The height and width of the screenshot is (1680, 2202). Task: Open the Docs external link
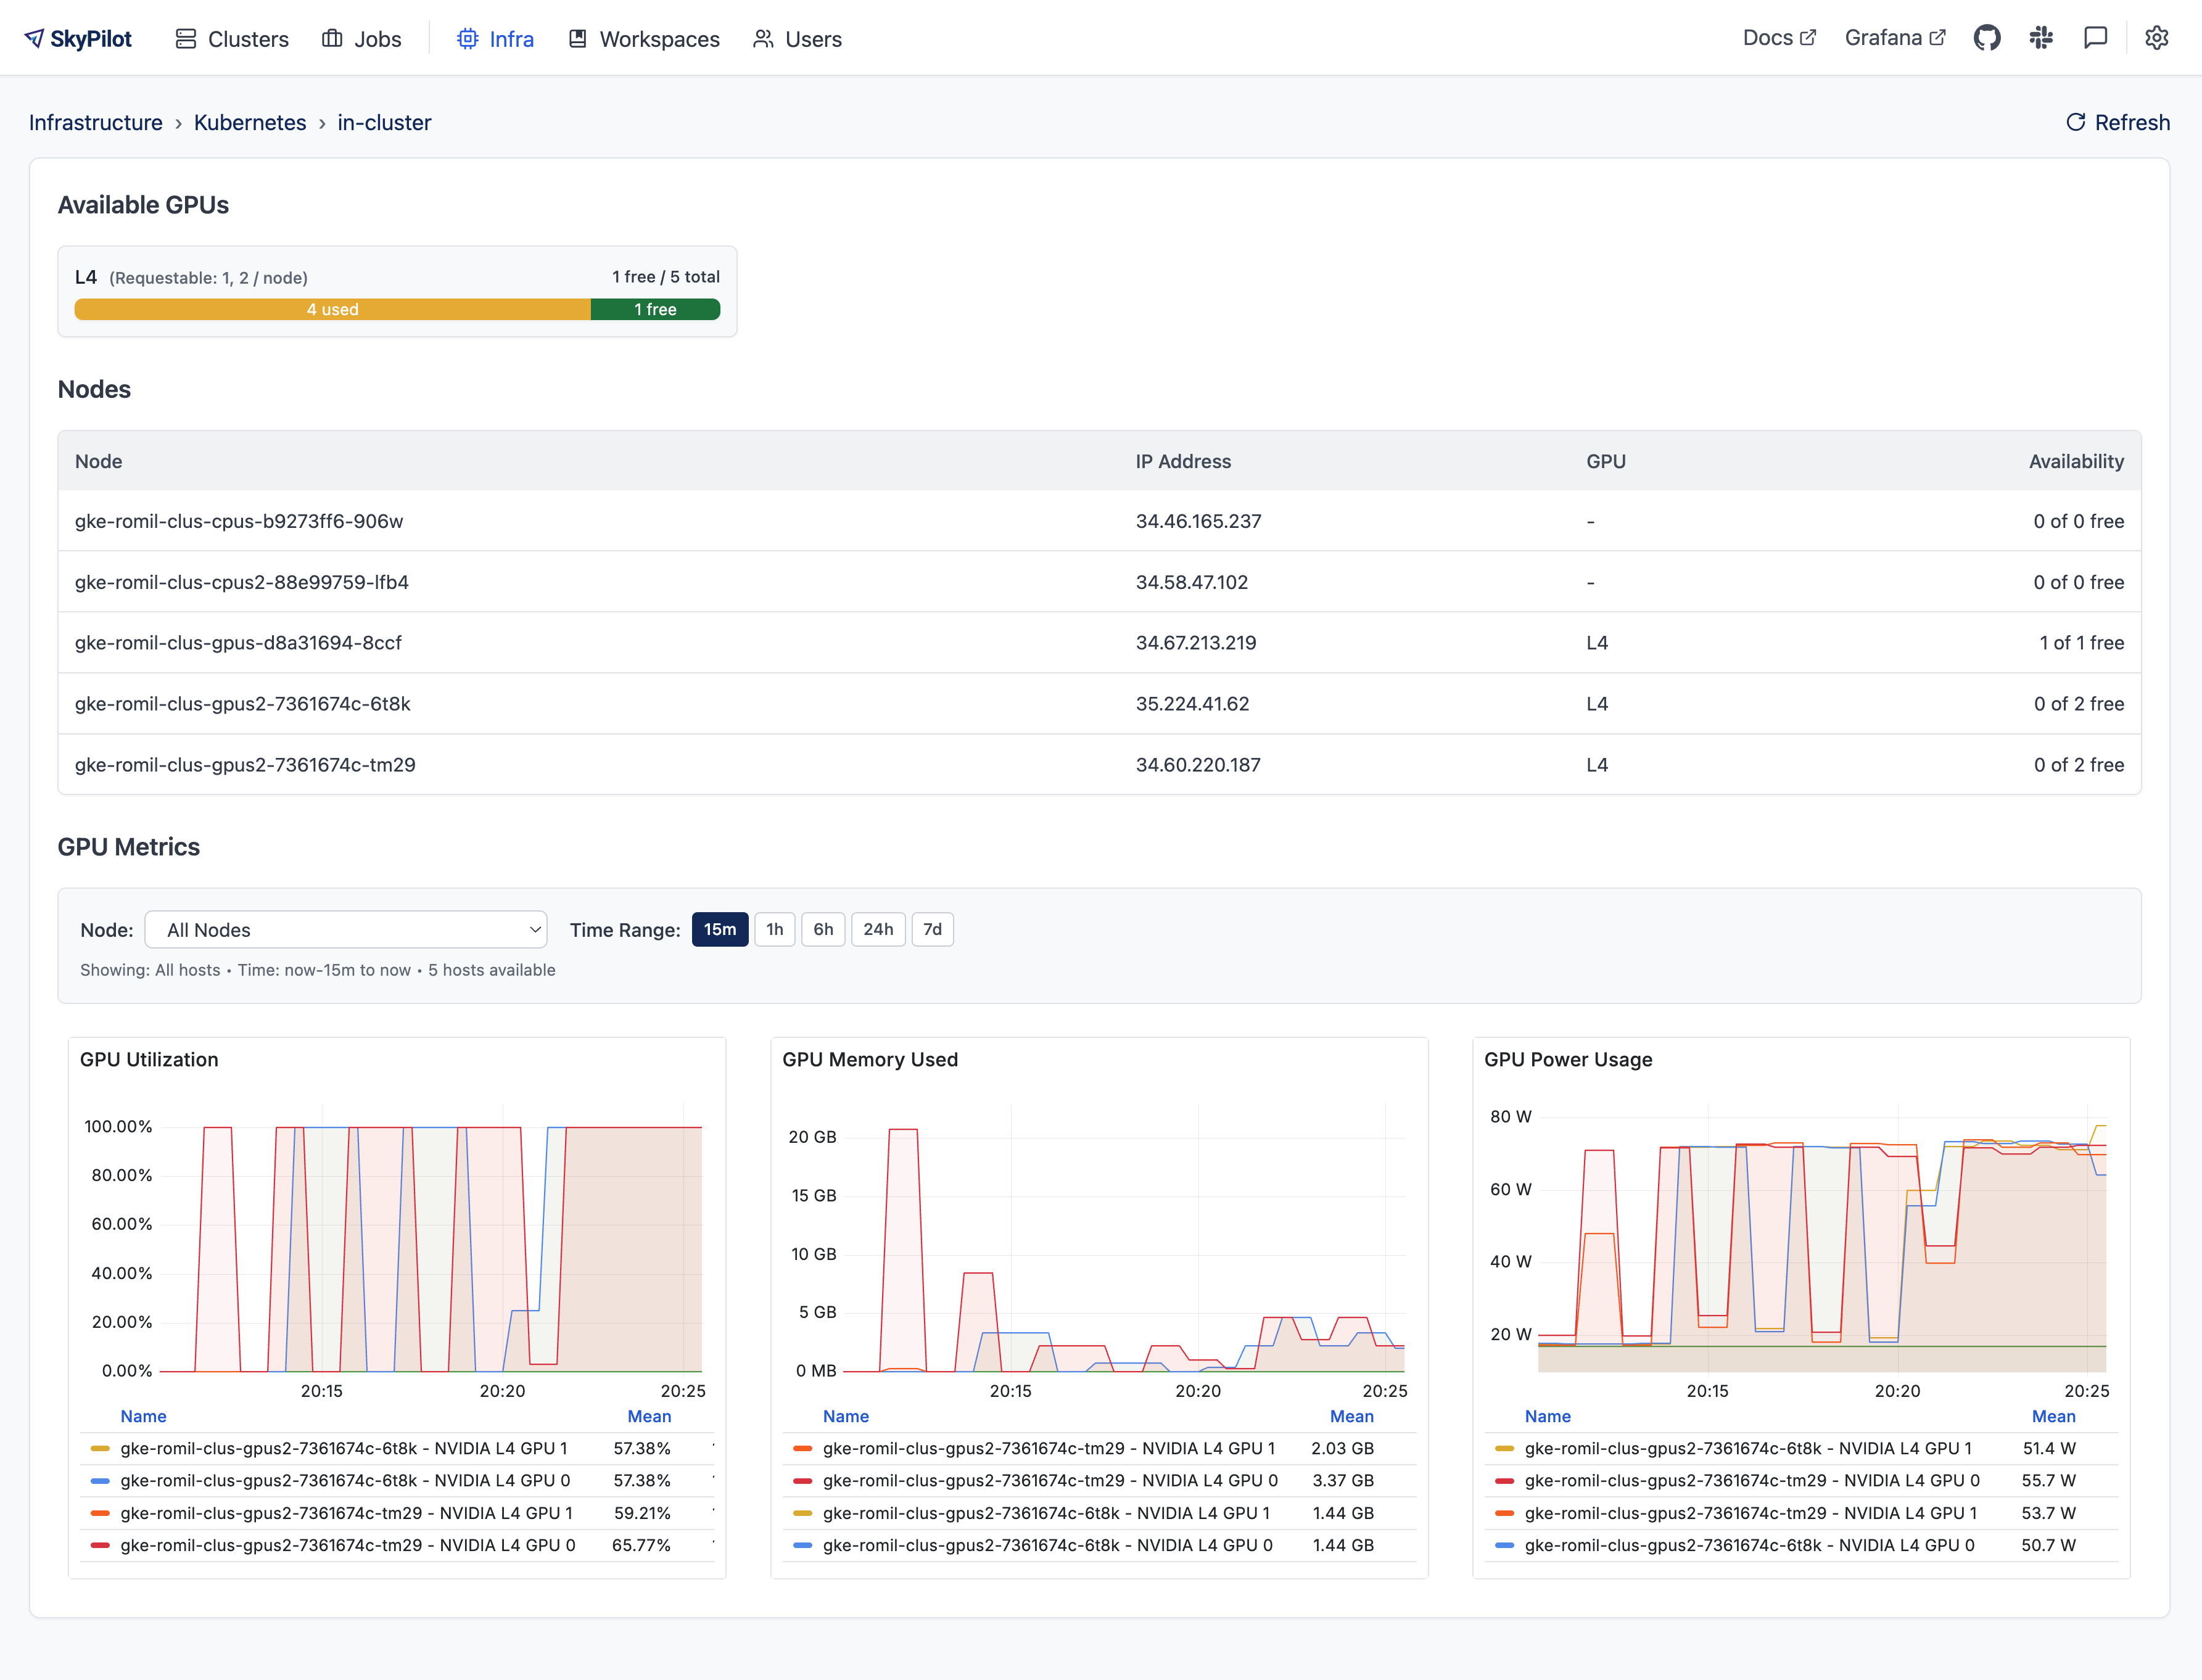pos(1779,37)
